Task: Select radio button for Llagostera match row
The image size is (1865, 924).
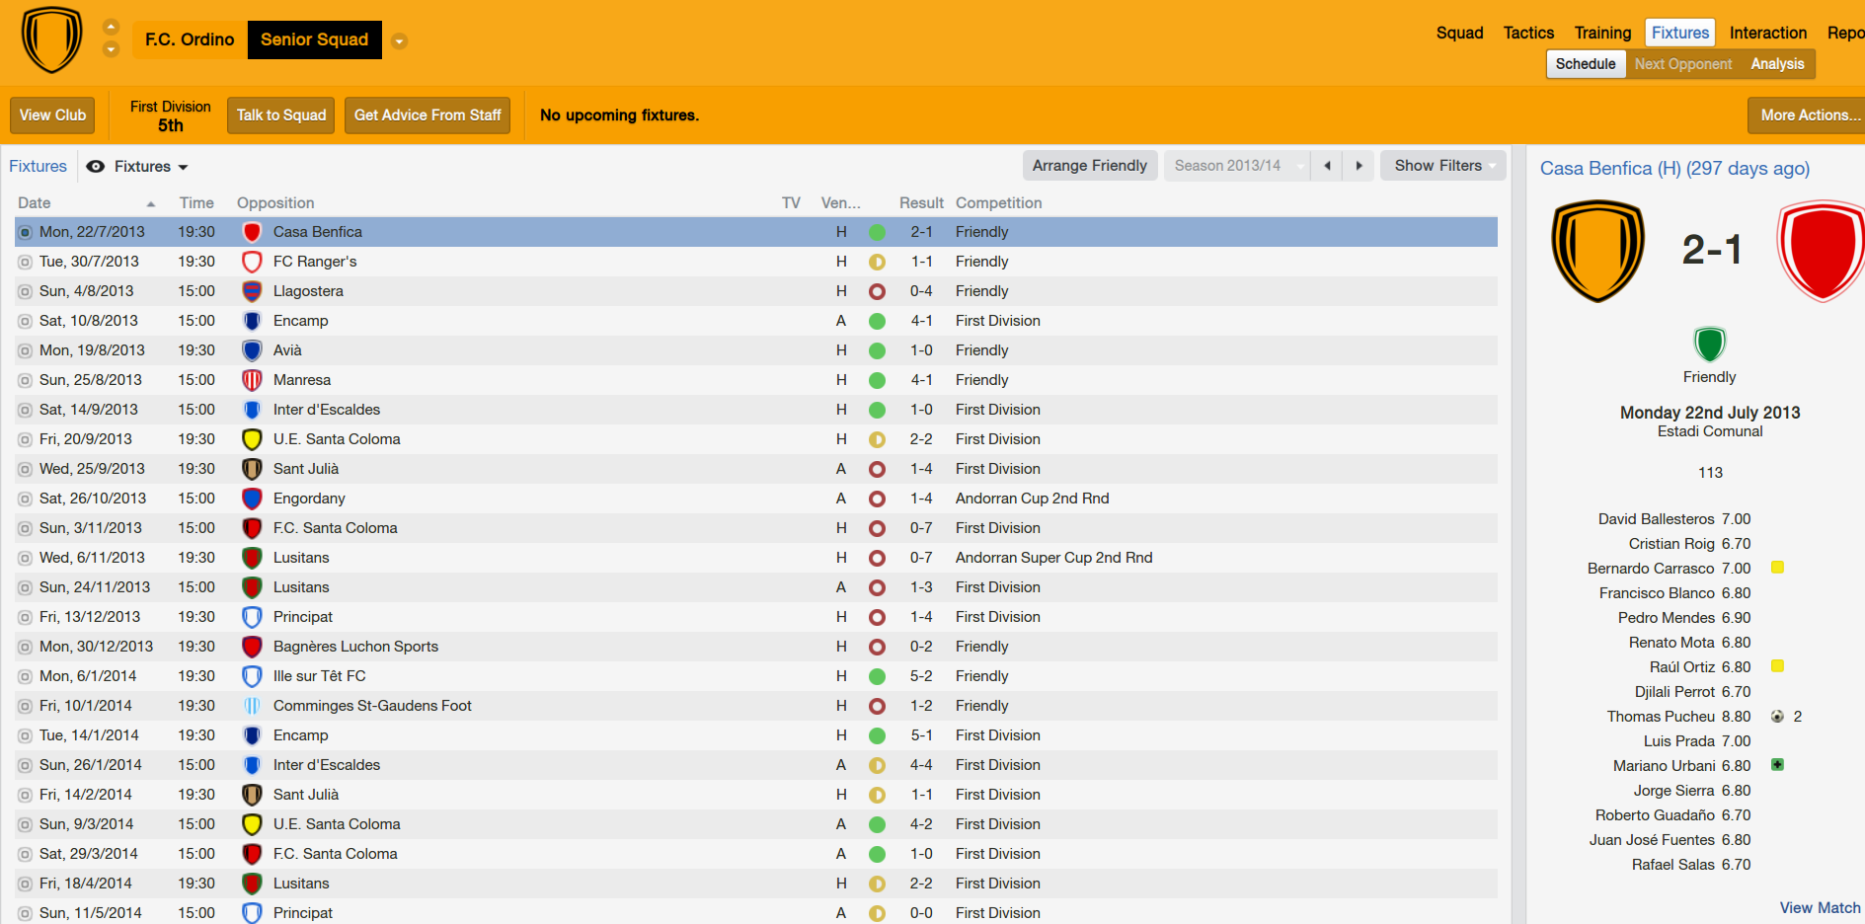Action: [x=25, y=291]
